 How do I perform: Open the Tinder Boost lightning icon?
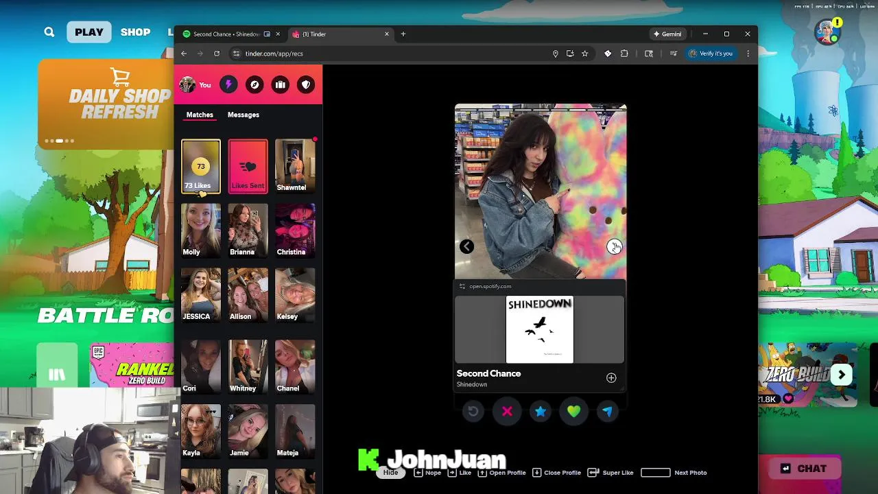228,84
